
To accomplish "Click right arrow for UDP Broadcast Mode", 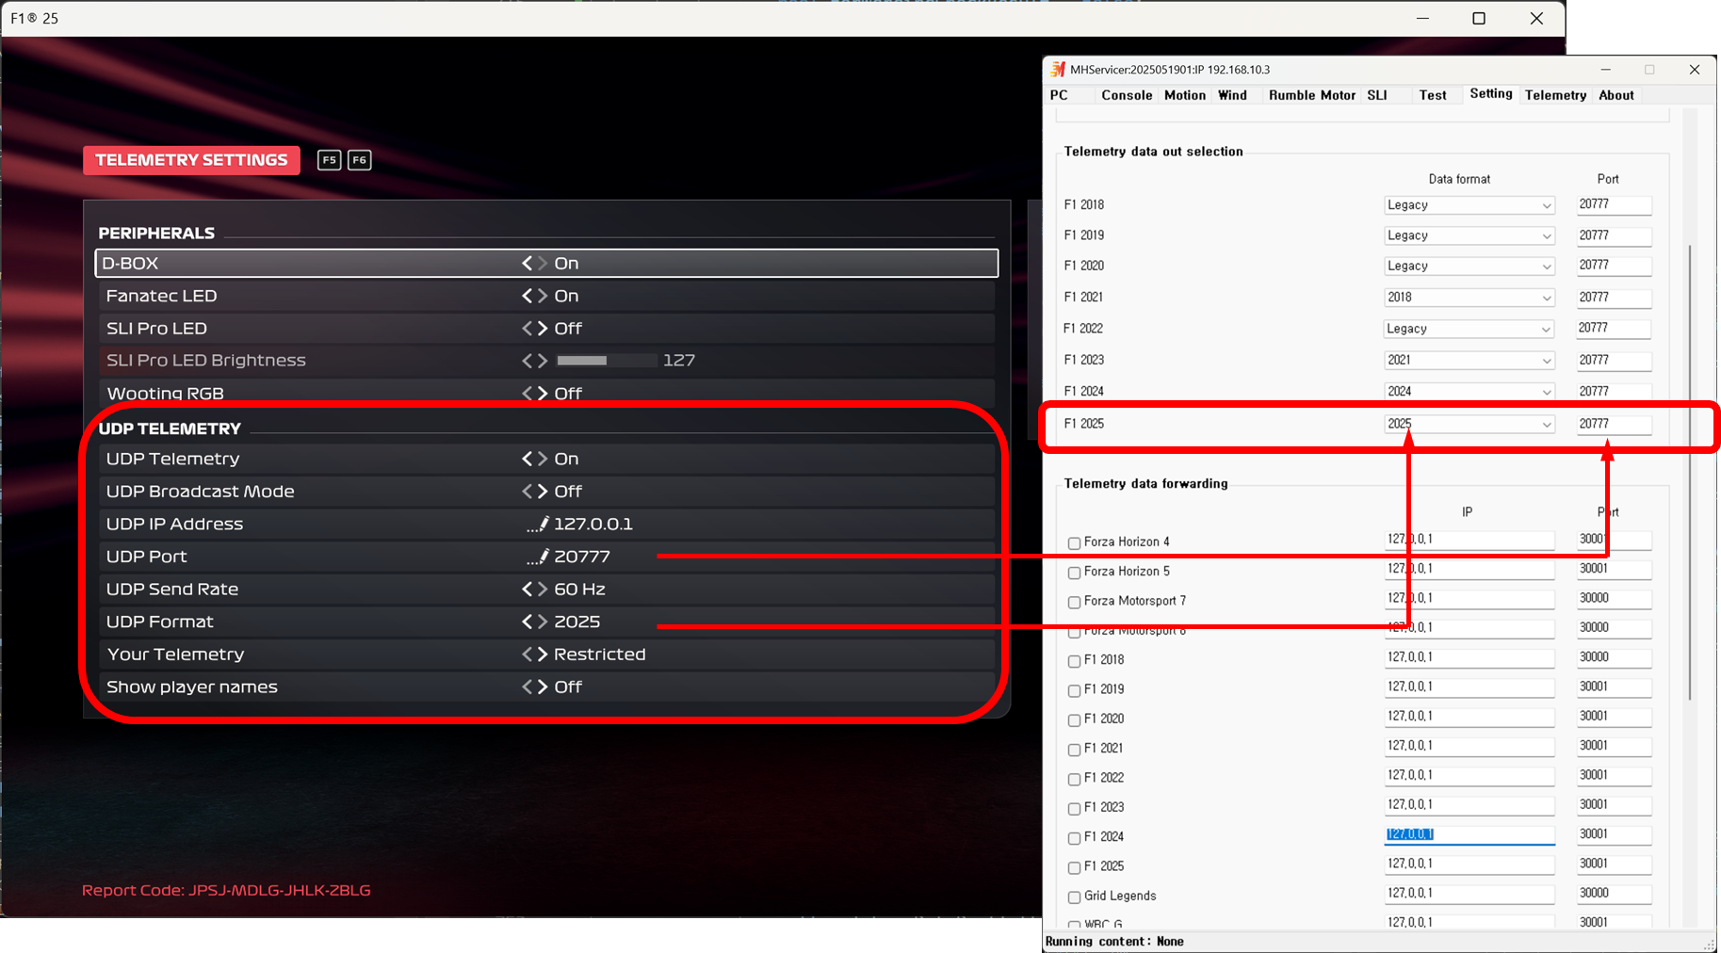I will click(x=543, y=492).
